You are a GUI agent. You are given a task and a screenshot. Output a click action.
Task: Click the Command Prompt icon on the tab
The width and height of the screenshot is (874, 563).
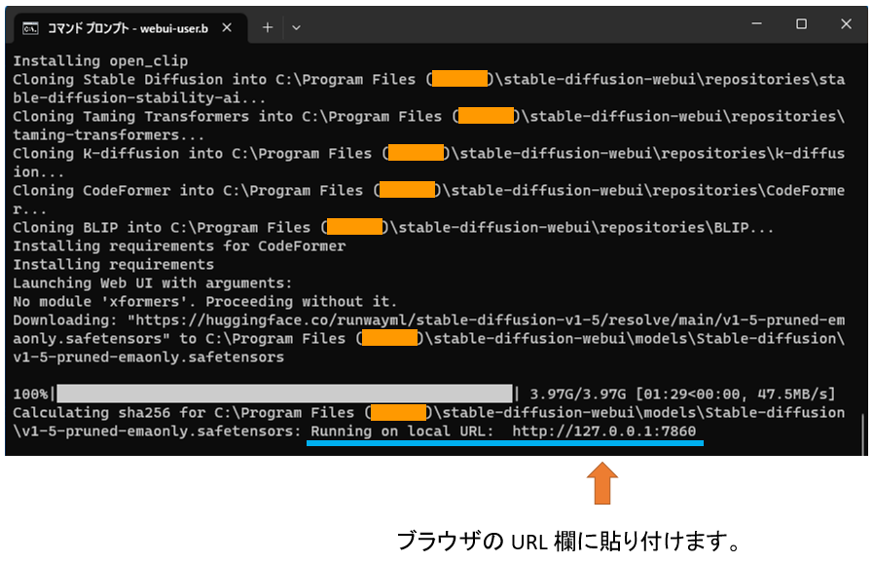pos(28,28)
